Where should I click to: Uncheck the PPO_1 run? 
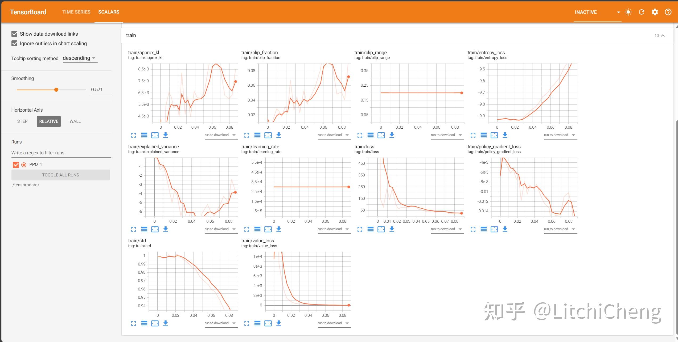(16, 164)
